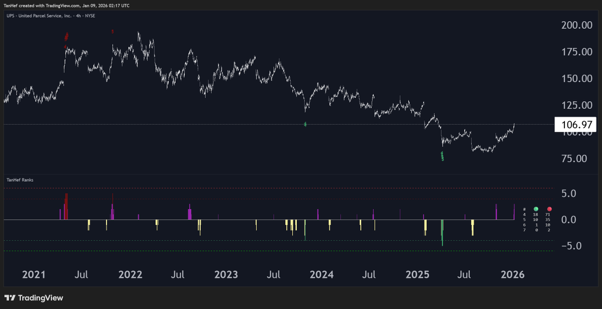
Task: Click the green signal marker near late 2023
Action: (305, 124)
